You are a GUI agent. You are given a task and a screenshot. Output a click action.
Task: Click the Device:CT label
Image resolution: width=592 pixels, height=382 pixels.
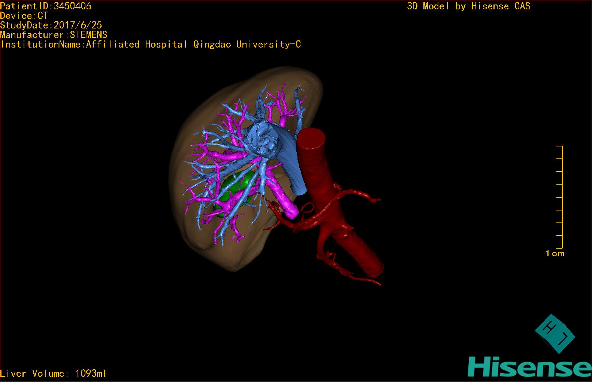point(24,16)
